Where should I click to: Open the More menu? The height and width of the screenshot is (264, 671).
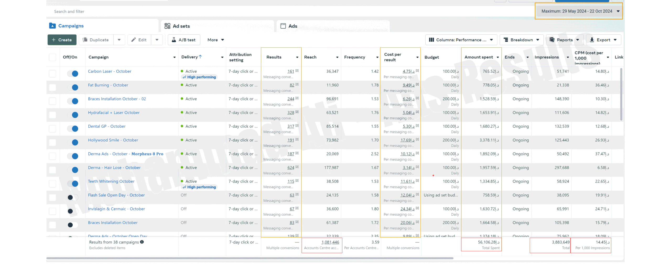click(x=215, y=40)
